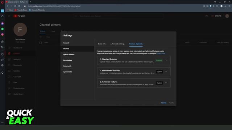Click the ad blocker shield icon
This screenshot has width=232, height=130.
[x=211, y=6]
